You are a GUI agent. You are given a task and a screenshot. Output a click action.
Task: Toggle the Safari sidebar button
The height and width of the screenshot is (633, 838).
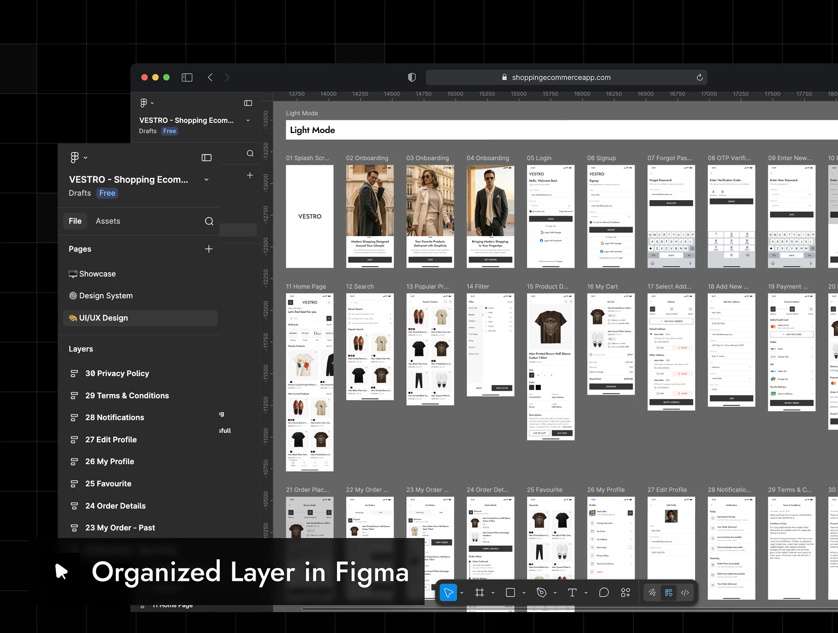coord(187,77)
